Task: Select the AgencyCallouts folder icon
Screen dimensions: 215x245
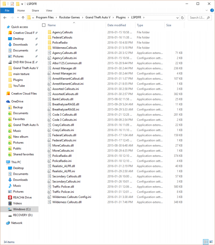Action: (50, 32)
